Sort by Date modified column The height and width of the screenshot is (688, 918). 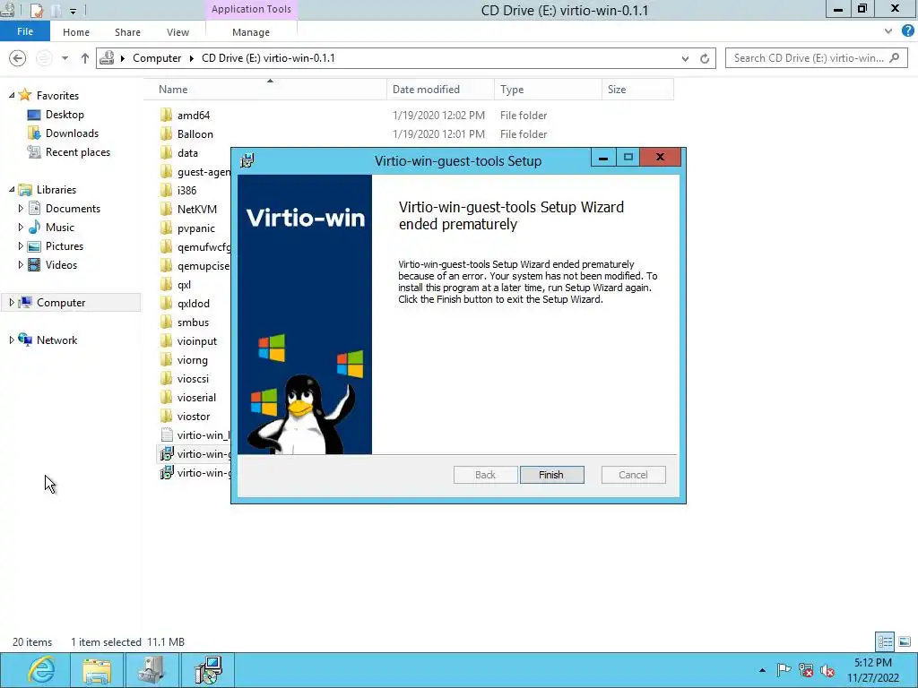click(x=440, y=90)
